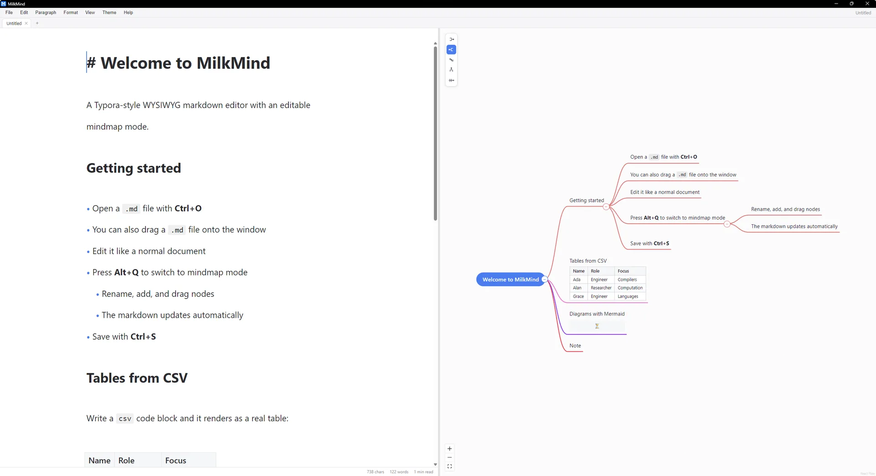The width and height of the screenshot is (876, 476).
Task: Open the Paragraph menu
Action: 46,12
